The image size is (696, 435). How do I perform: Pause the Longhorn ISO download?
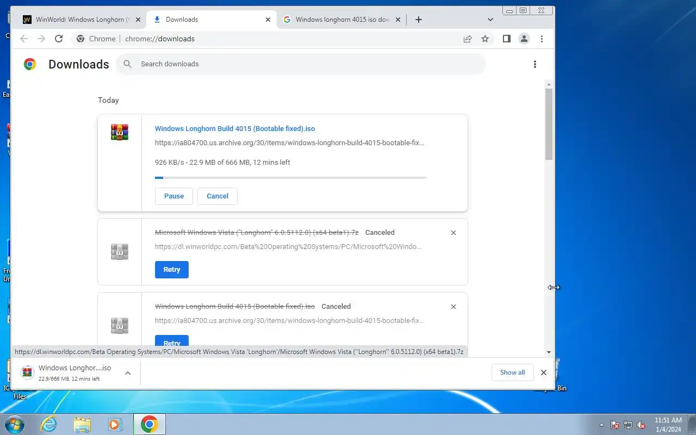coord(174,196)
